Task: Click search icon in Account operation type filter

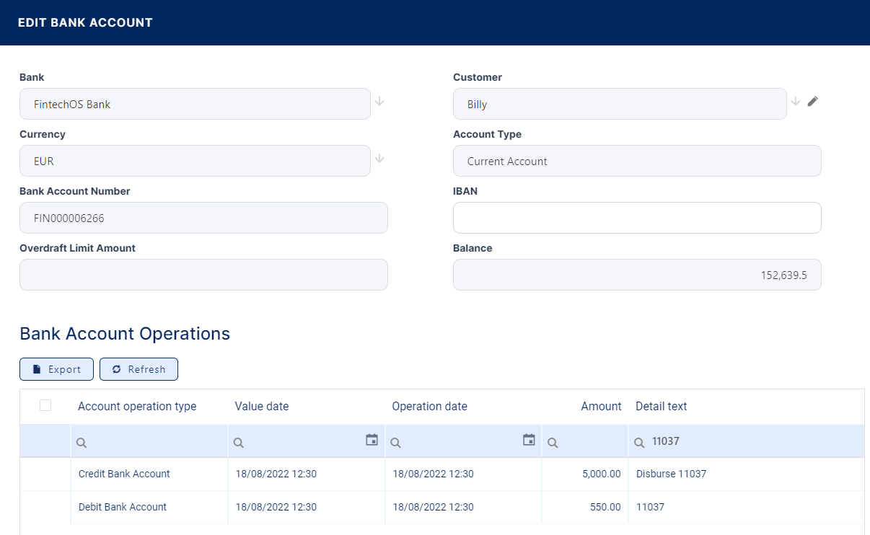Action: point(82,443)
